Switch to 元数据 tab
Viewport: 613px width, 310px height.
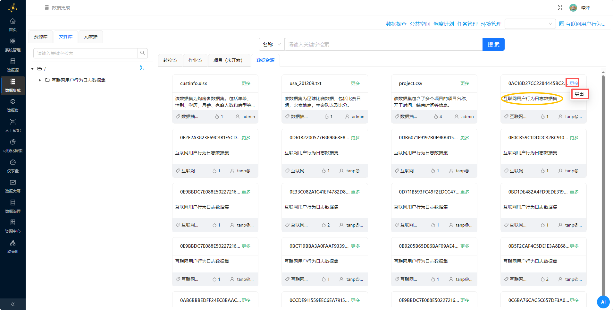[91, 37]
